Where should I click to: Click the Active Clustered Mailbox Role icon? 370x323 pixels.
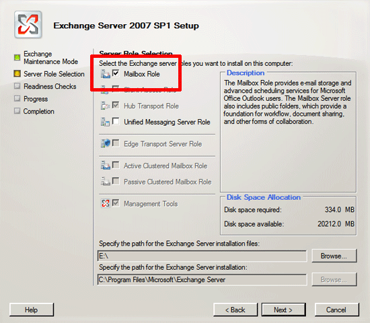[106, 166]
